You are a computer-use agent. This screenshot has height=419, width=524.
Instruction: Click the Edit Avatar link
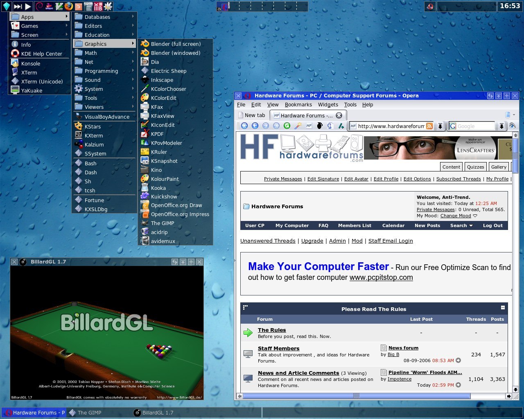[x=356, y=179]
